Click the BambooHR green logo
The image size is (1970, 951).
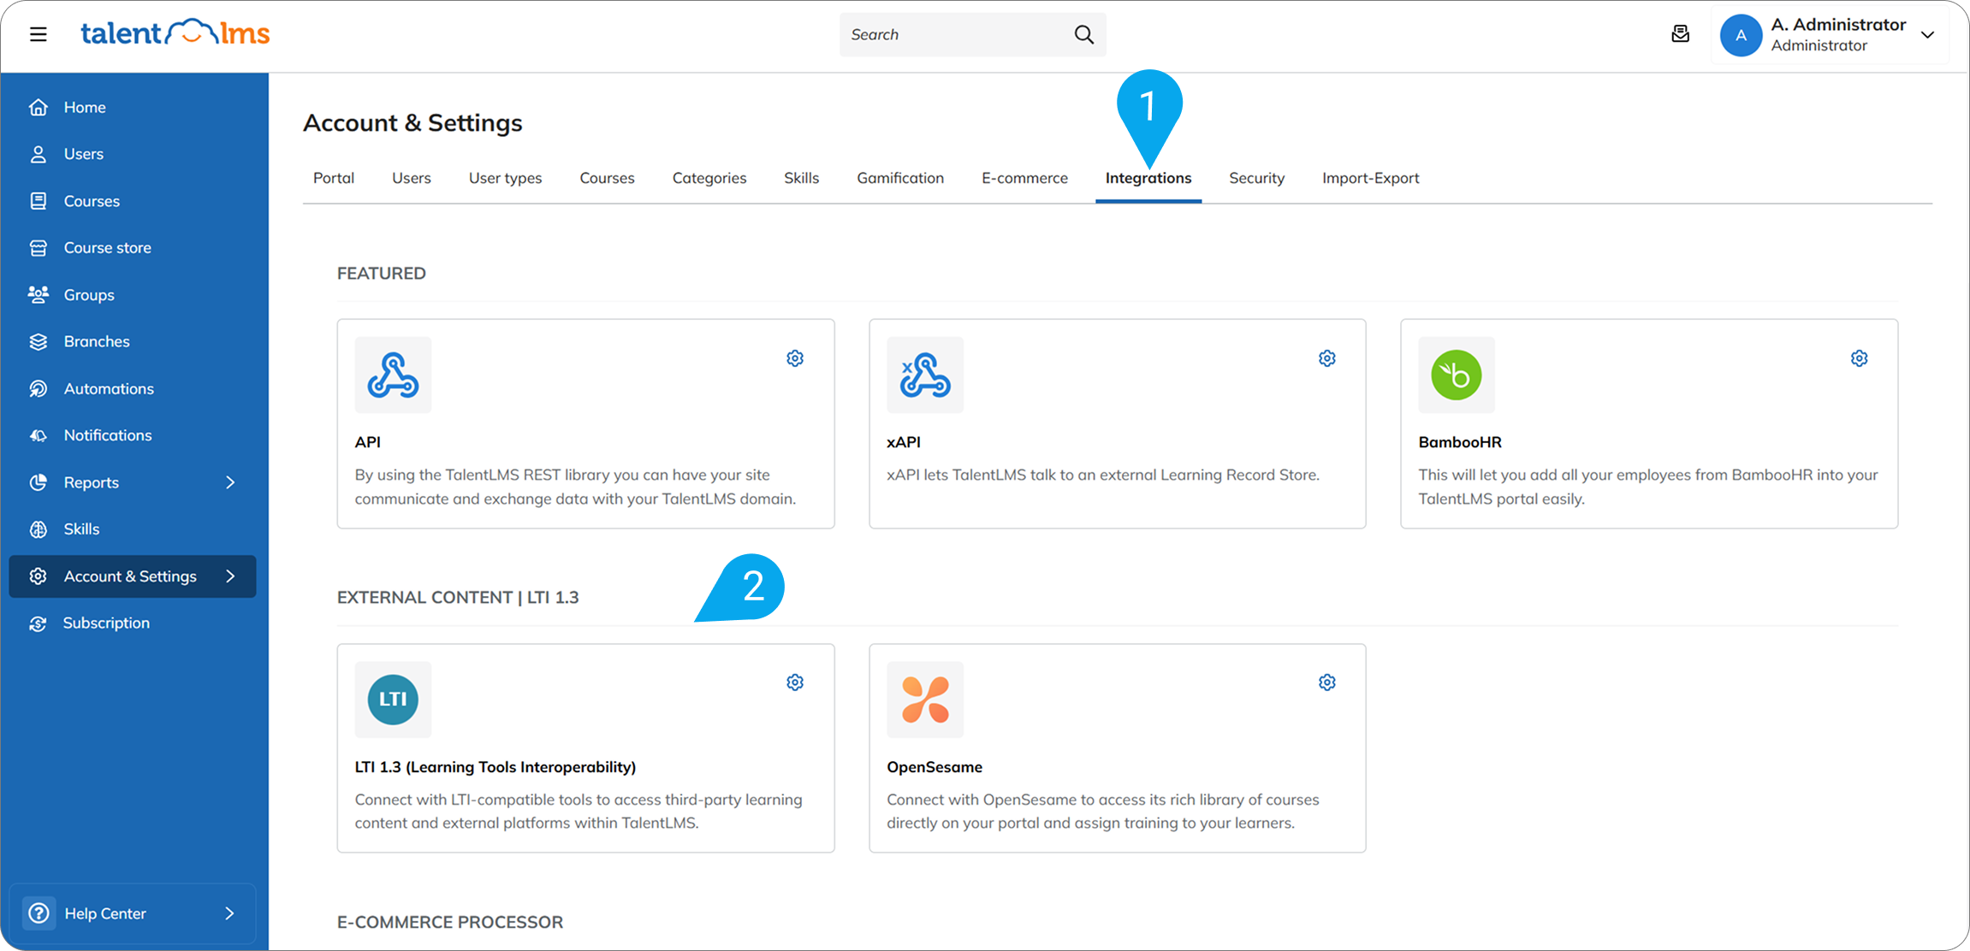tap(1456, 375)
